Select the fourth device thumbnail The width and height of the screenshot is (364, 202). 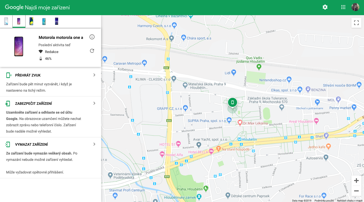(44, 21)
